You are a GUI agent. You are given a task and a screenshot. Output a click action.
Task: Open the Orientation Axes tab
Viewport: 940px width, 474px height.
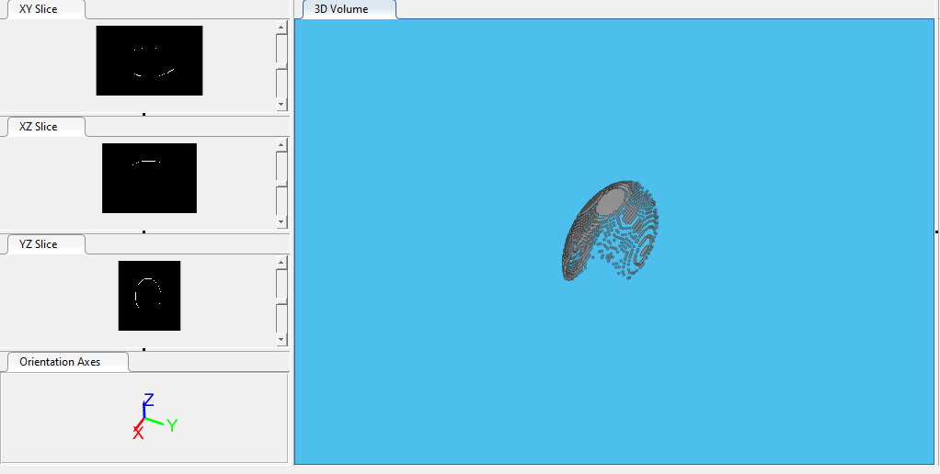[x=60, y=362]
